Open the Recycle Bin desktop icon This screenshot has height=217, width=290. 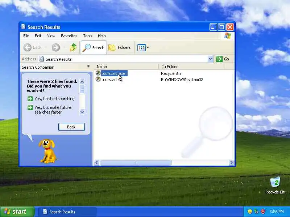click(x=275, y=185)
